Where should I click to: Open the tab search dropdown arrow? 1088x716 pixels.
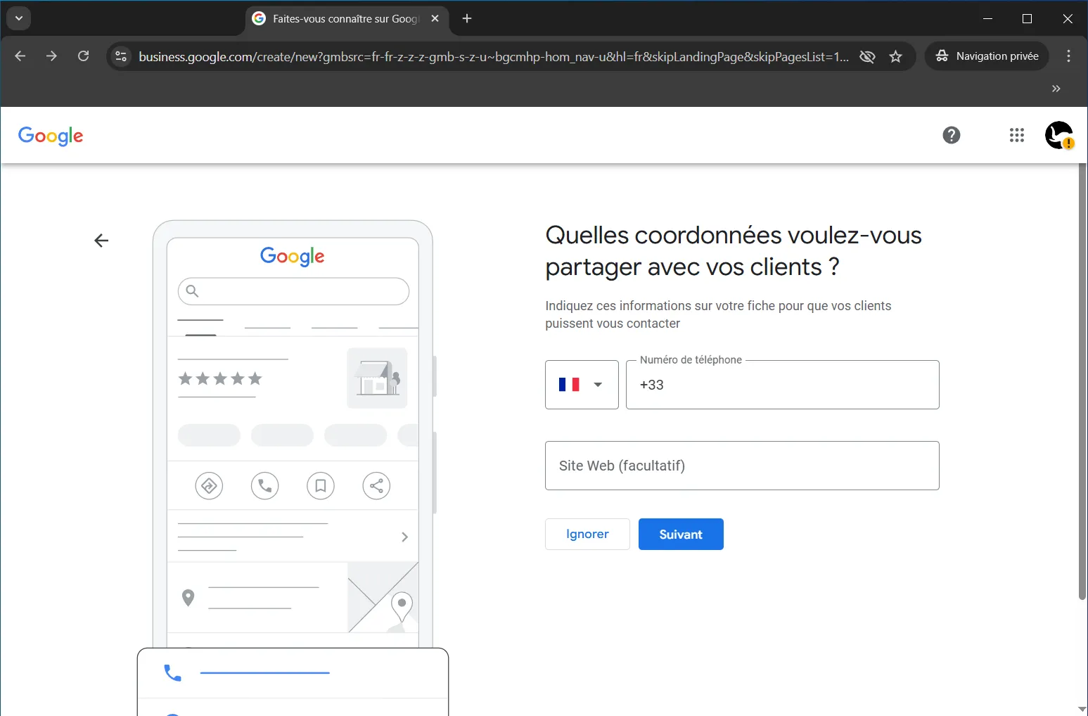(19, 18)
